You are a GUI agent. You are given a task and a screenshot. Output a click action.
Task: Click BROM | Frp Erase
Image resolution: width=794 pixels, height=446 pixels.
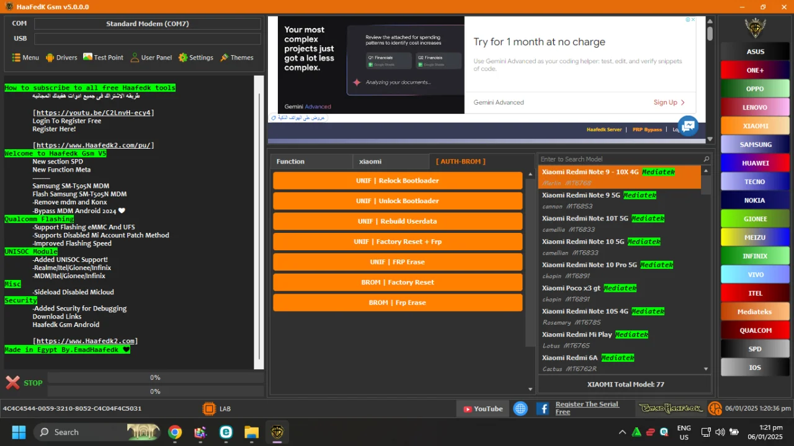pos(398,302)
